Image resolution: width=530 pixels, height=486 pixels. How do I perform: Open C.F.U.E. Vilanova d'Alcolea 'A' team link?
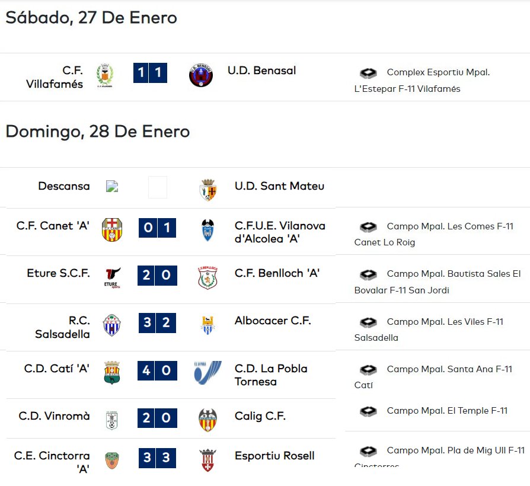280,232
